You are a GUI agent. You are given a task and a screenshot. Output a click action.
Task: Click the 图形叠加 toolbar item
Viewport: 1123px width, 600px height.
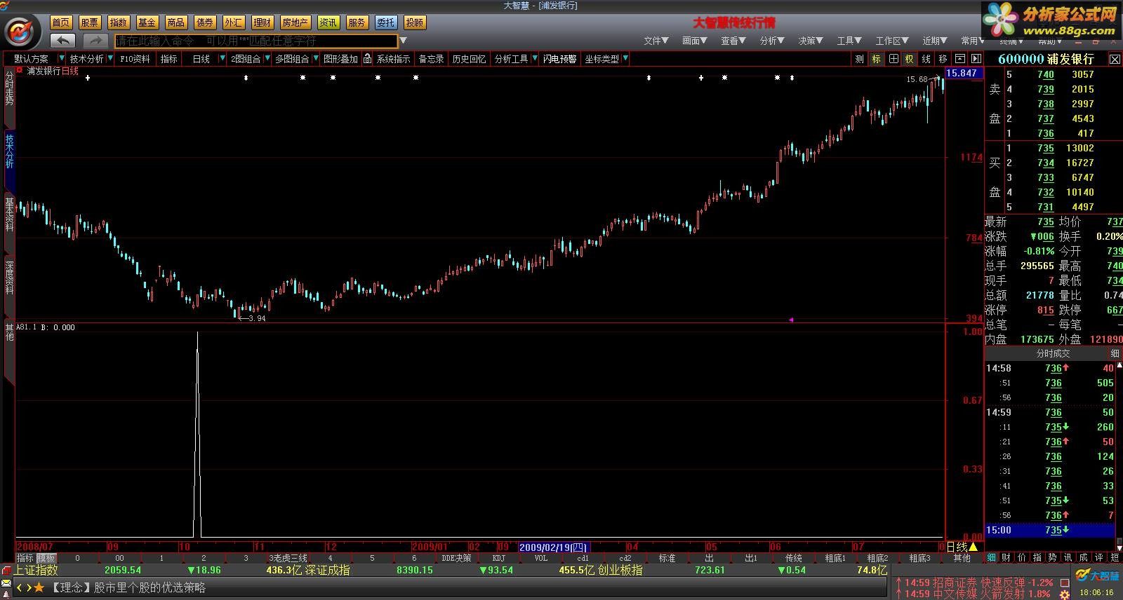(340, 59)
